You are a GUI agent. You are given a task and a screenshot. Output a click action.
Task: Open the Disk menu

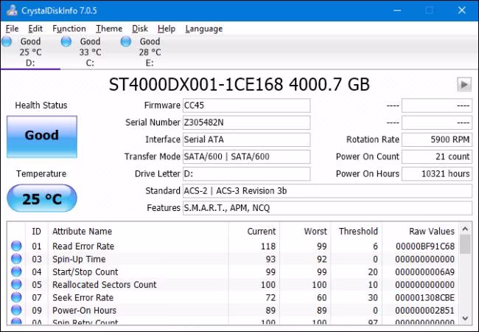coord(140,29)
